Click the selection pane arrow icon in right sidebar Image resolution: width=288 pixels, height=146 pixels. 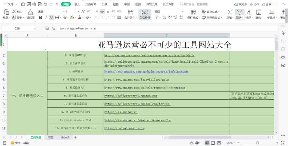tap(283, 33)
